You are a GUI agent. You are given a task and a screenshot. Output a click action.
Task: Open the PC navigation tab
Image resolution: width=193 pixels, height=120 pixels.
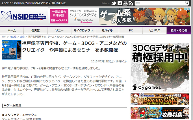pyautogui.click(x=131, y=30)
